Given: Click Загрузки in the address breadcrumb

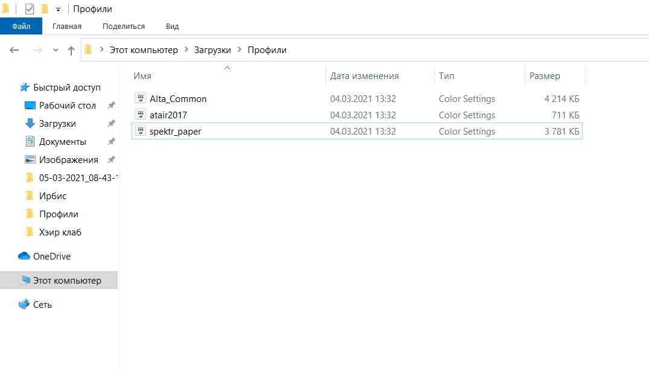Looking at the screenshot, I should 213,50.
